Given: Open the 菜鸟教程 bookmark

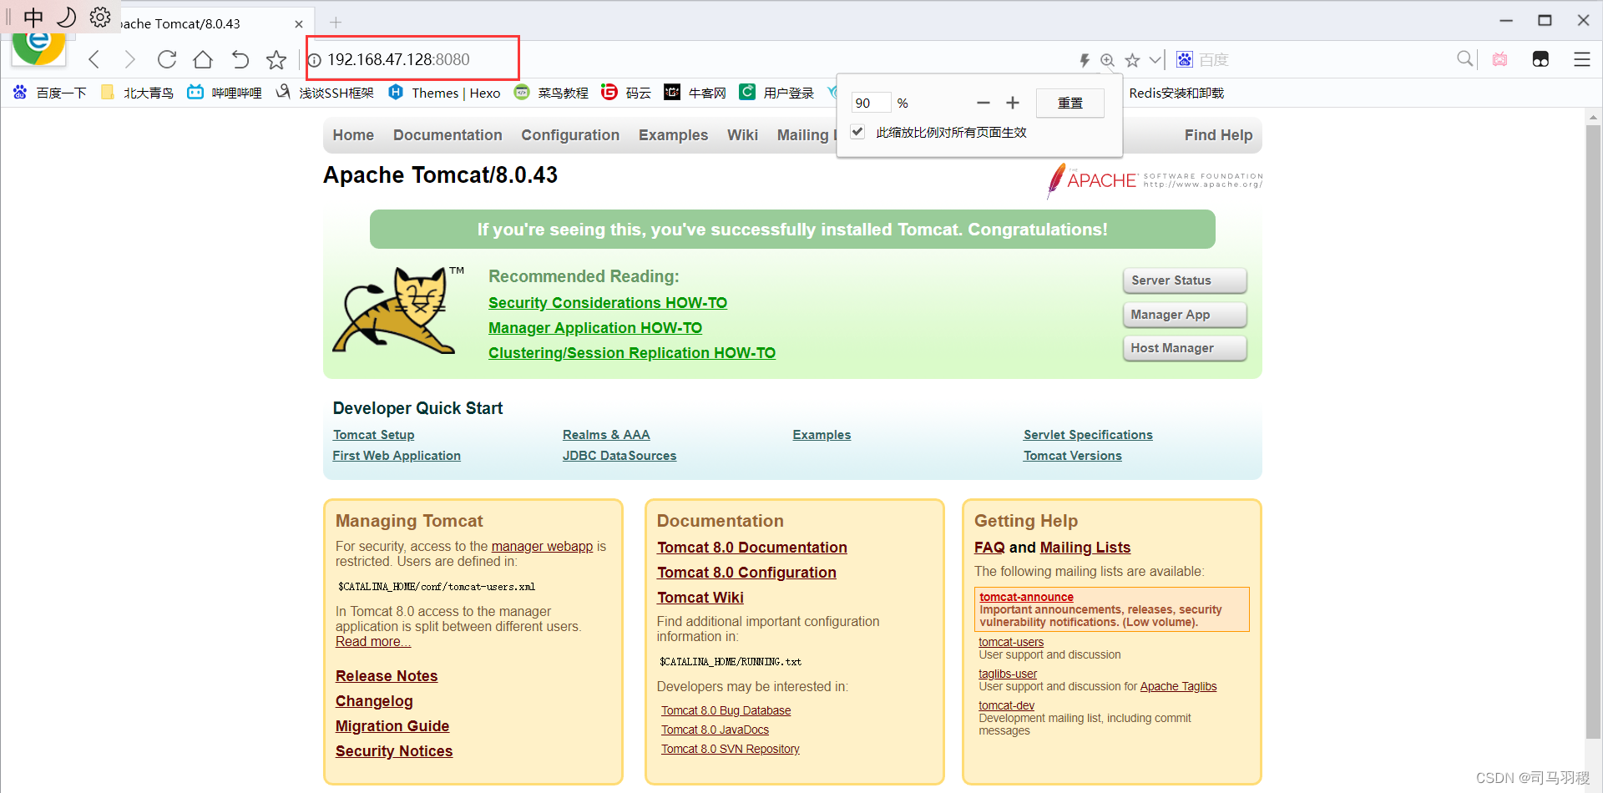Looking at the screenshot, I should point(552,93).
